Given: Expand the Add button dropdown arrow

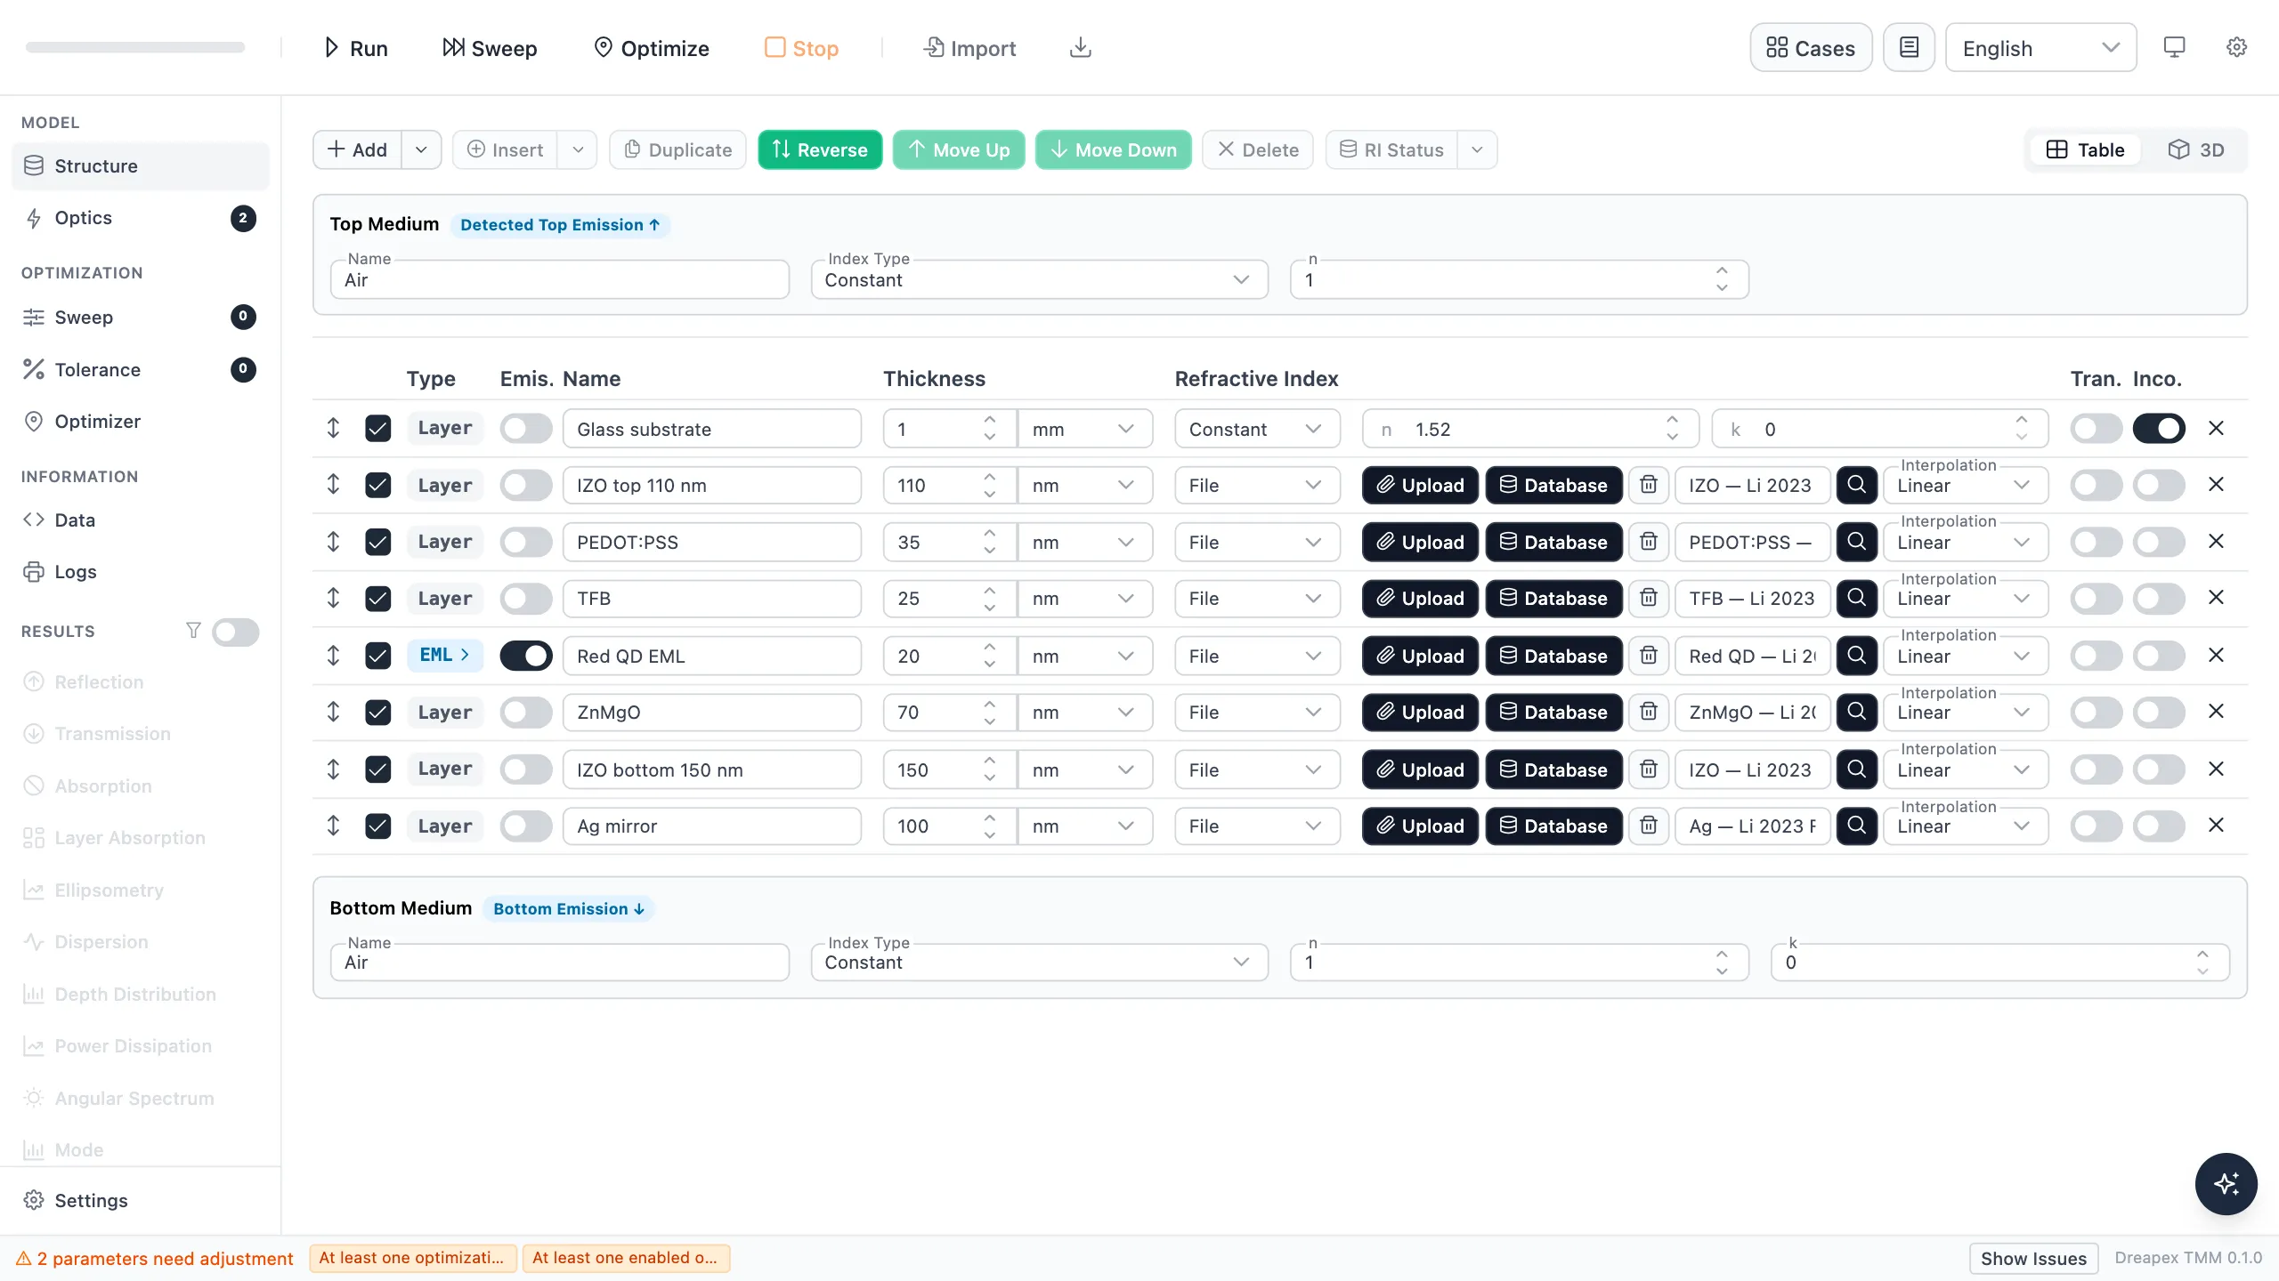Looking at the screenshot, I should (421, 149).
